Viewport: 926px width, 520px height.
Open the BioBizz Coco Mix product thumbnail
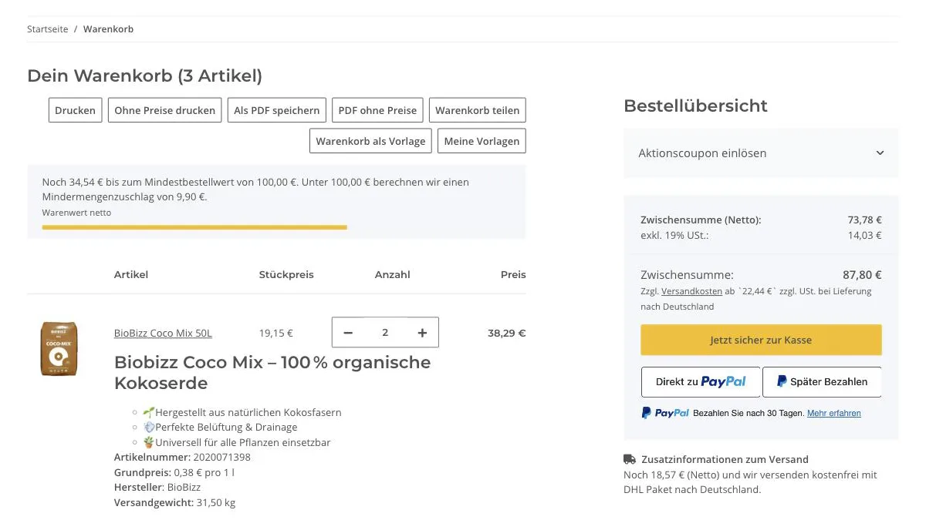(x=59, y=349)
